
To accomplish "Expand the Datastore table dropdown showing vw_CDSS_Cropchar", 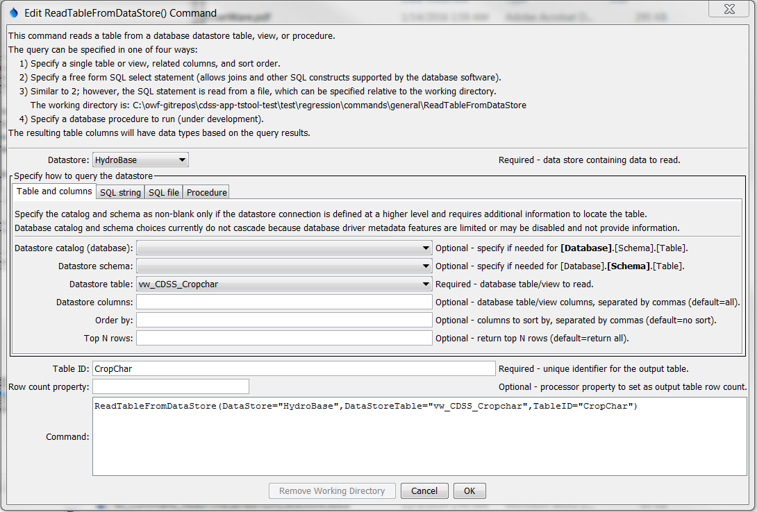I will tap(424, 284).
